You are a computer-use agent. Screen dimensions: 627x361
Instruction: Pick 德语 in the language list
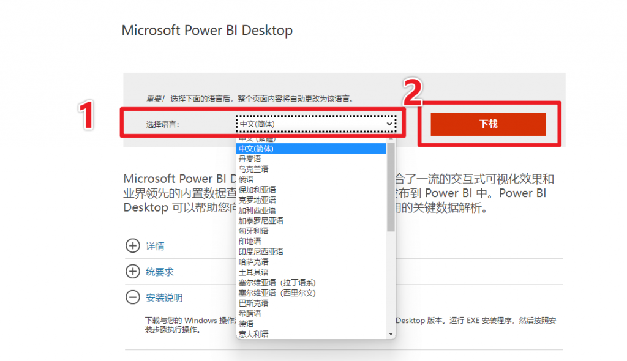tap(246, 323)
